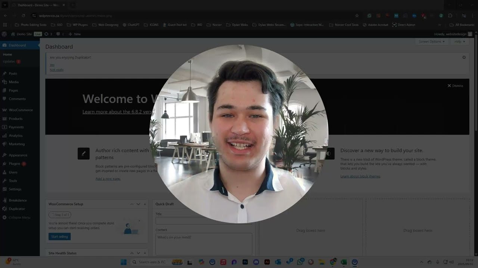This screenshot has height=268, width=478.
Task: Toggle WooCommerce Setup panel collapse
Action: 145,204
